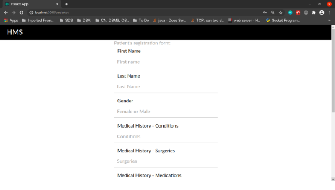Image resolution: width=335 pixels, height=190 pixels.
Task: Close the React App tab
Action: pyautogui.click(x=57, y=4)
